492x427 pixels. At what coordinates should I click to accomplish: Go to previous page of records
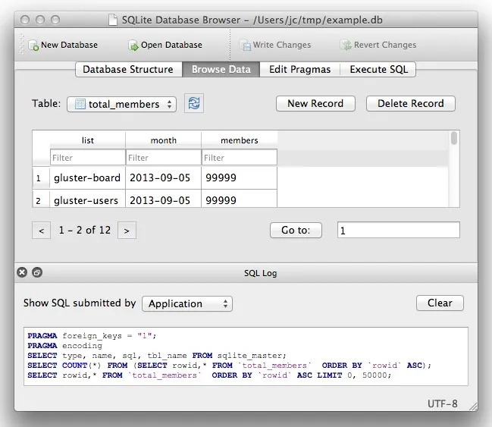click(42, 230)
